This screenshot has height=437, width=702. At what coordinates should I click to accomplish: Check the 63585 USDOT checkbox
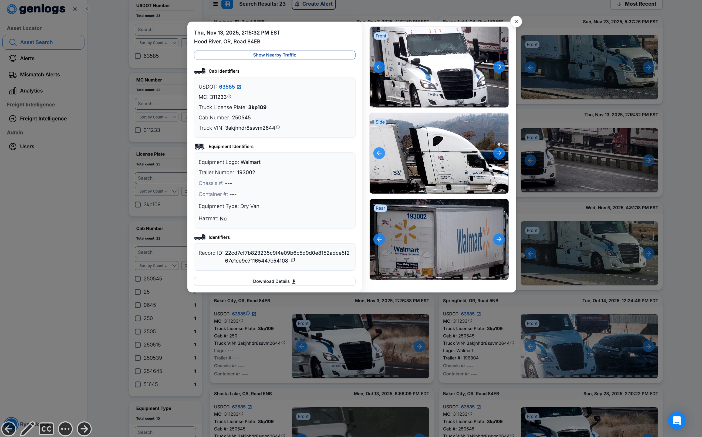coord(137,56)
